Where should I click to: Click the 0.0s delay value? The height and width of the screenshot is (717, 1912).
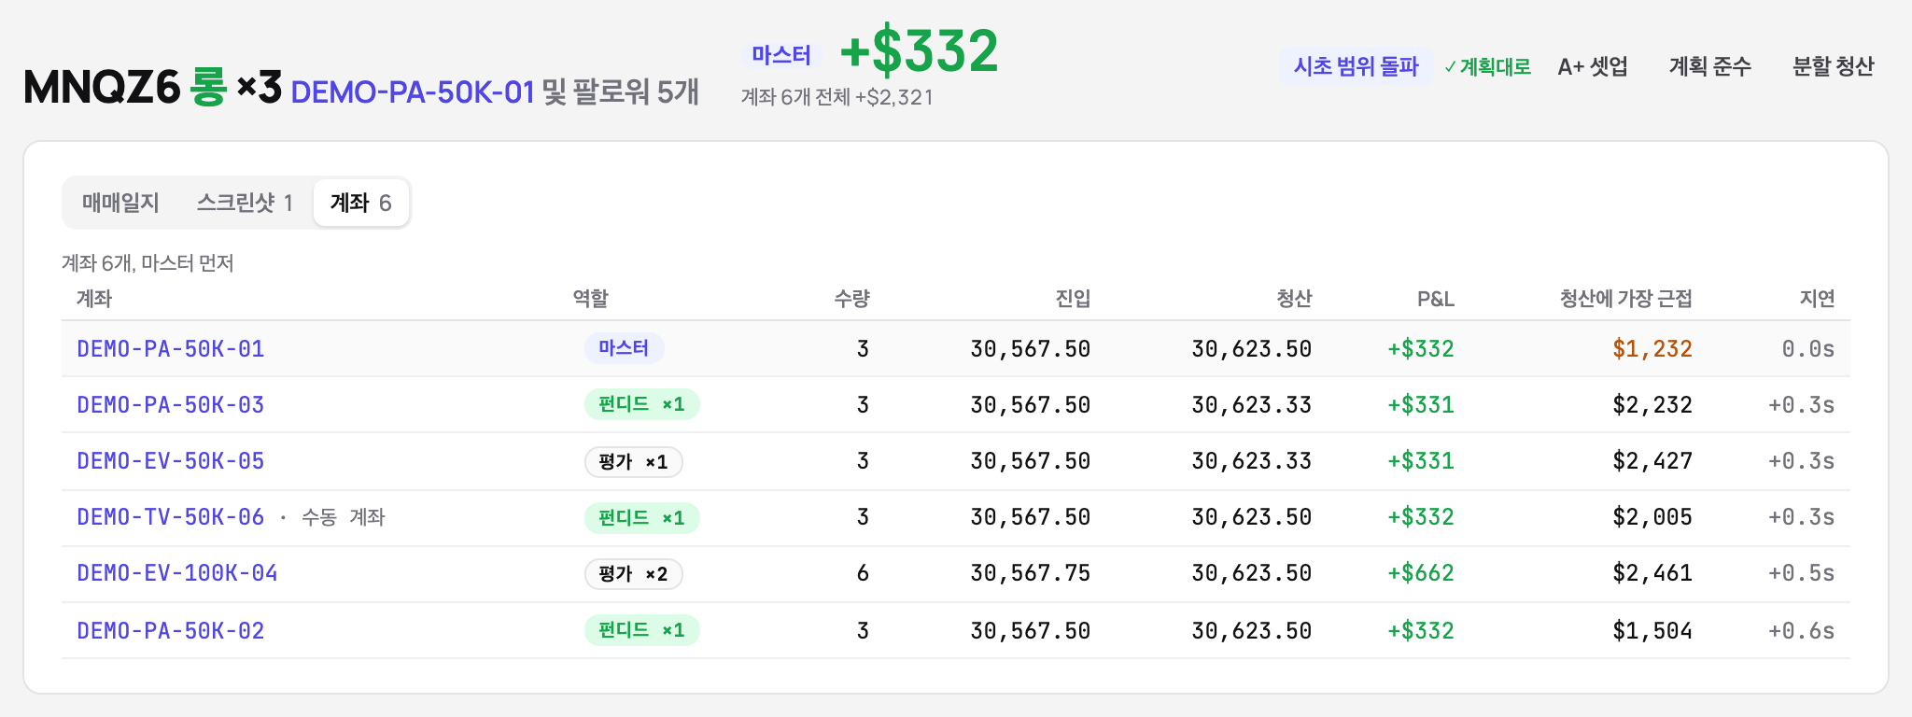coord(1808,349)
